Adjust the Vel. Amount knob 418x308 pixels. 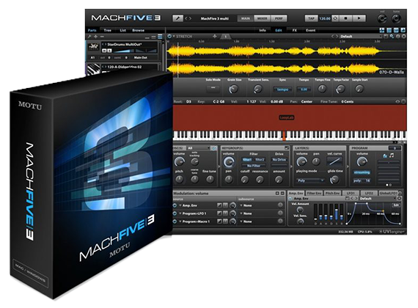301,210
